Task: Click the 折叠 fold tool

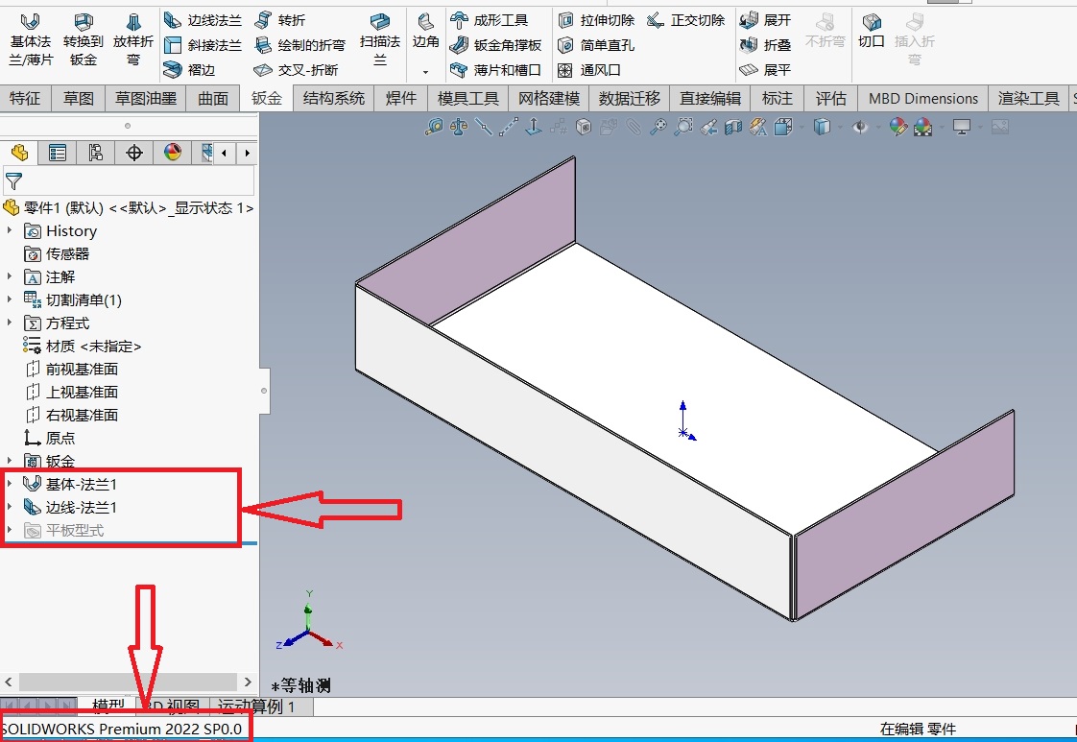Action: coord(765,45)
